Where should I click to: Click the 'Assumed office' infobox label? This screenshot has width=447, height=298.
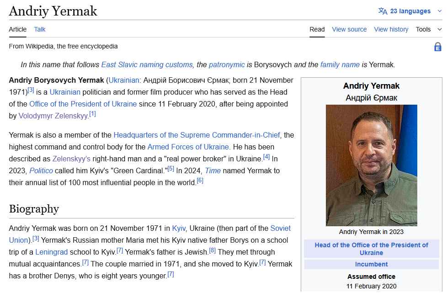click(372, 277)
